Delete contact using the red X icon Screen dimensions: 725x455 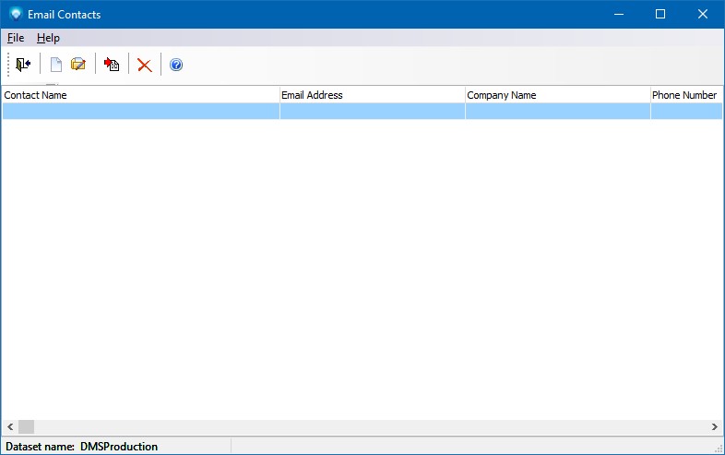click(144, 65)
